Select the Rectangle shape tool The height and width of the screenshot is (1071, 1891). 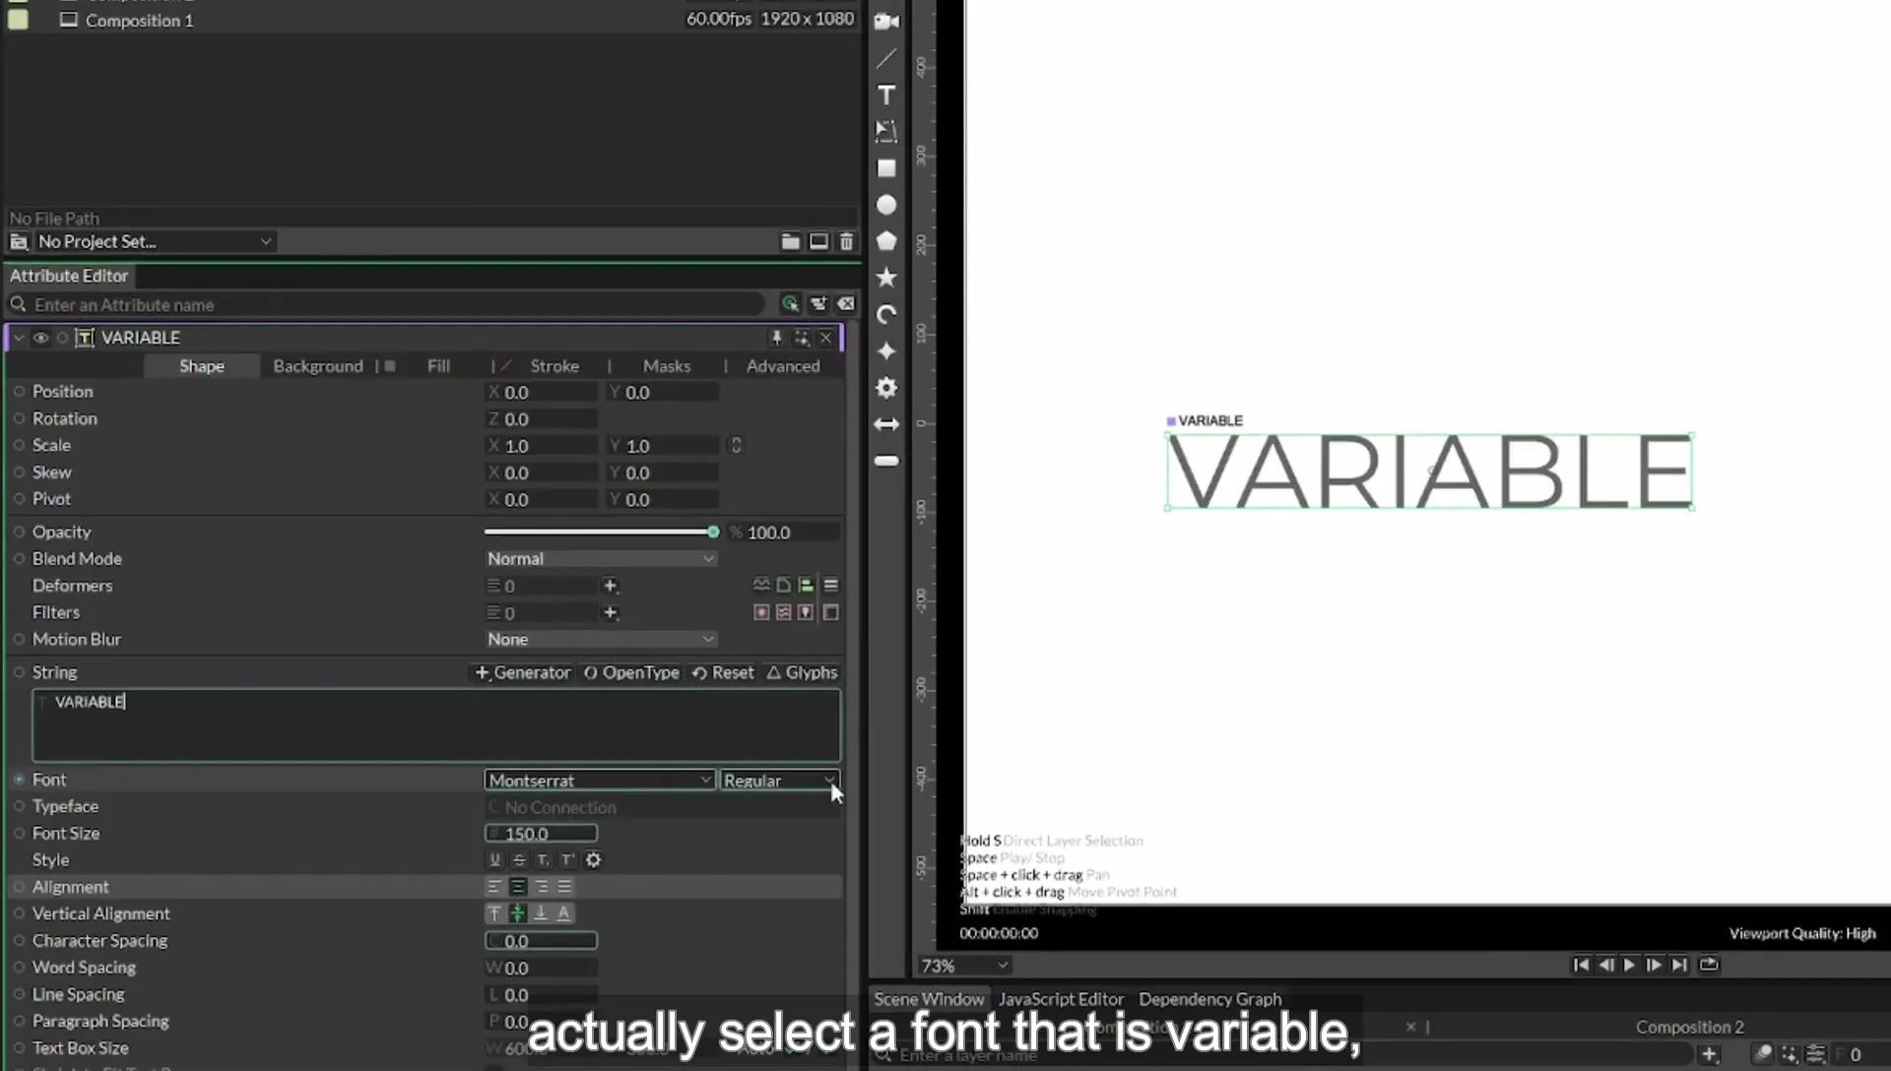pyautogui.click(x=886, y=168)
